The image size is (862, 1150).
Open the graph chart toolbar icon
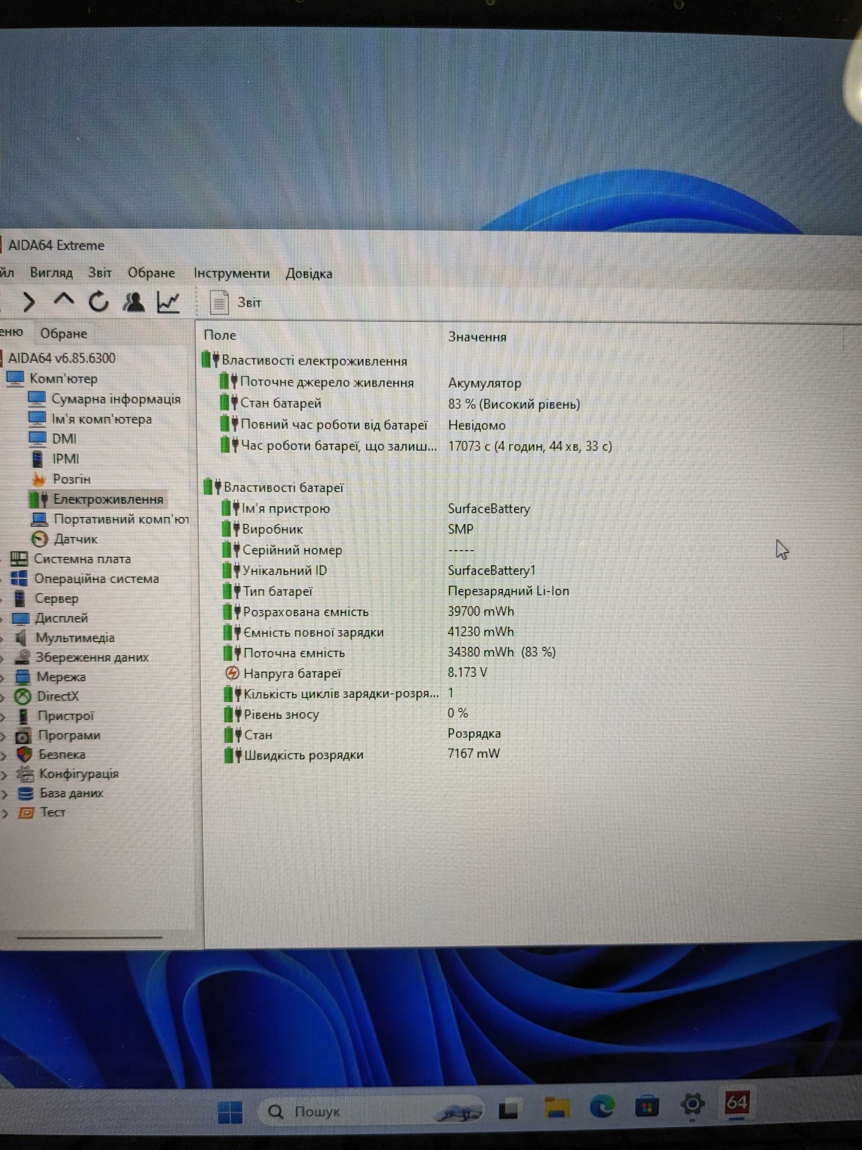tap(169, 302)
